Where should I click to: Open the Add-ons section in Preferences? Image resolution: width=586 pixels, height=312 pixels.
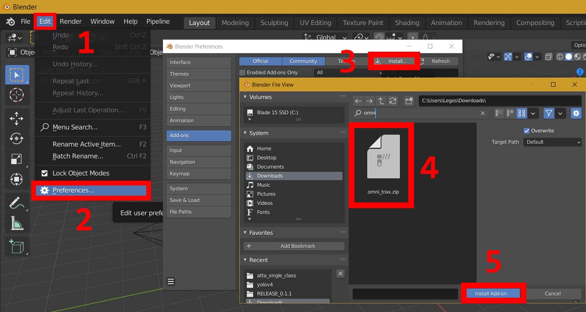coord(199,135)
